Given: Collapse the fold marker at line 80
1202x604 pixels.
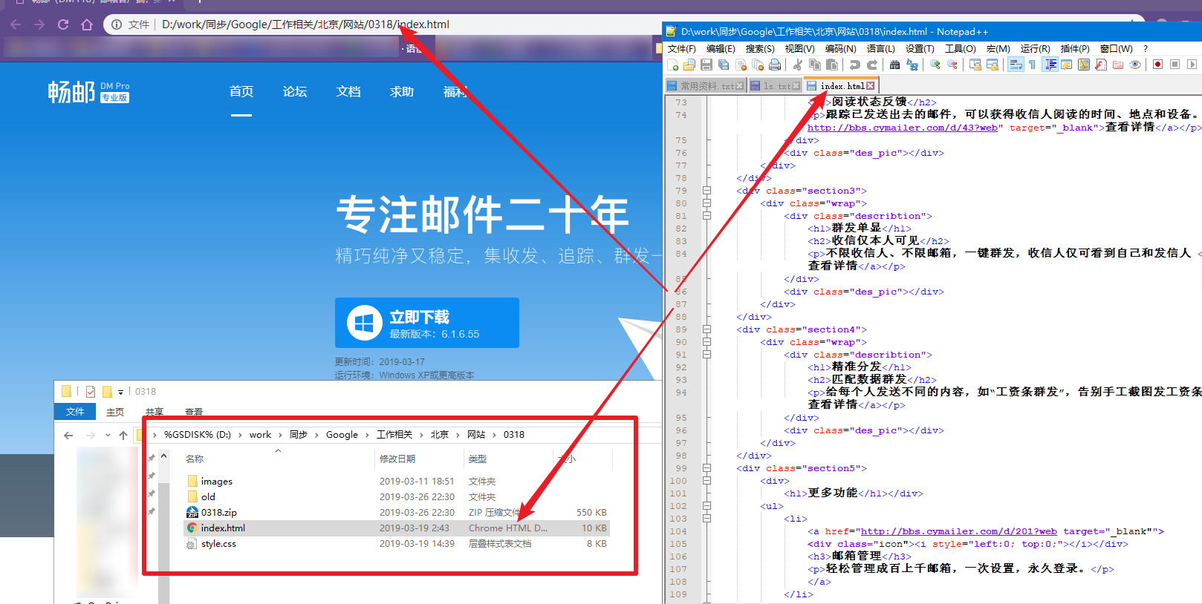Looking at the screenshot, I should pyautogui.click(x=706, y=203).
